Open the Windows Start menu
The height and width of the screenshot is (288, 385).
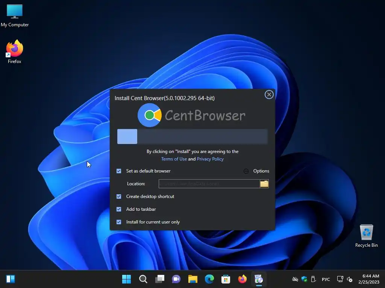coord(126,279)
